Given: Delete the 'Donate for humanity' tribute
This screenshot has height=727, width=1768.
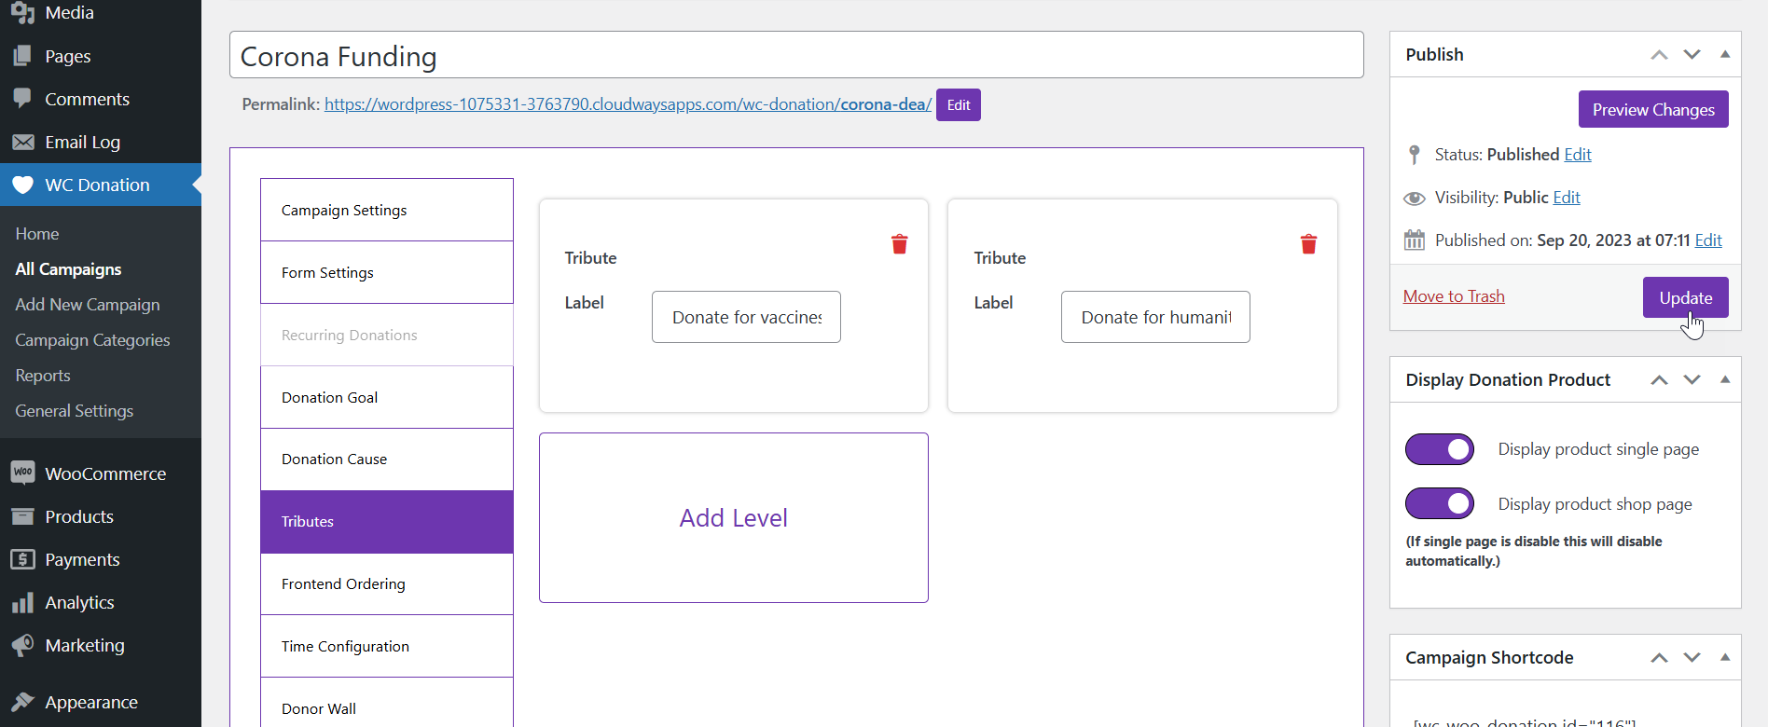Looking at the screenshot, I should click(x=1308, y=244).
